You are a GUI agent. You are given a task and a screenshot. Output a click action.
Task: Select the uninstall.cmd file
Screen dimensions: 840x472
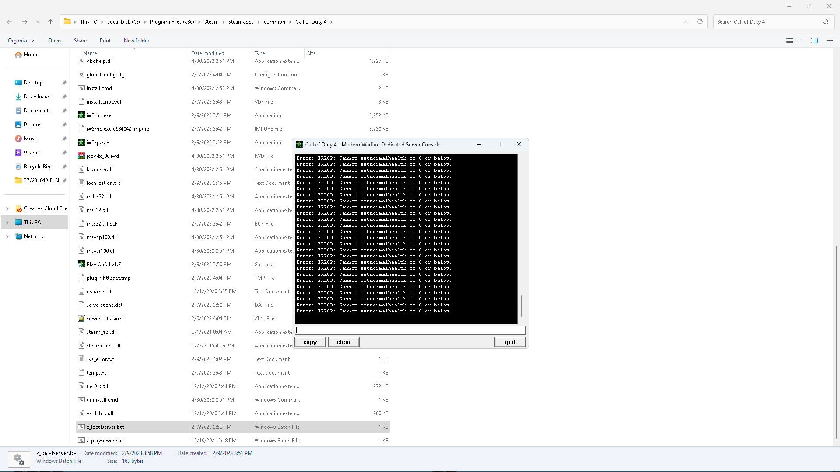[233, 400]
